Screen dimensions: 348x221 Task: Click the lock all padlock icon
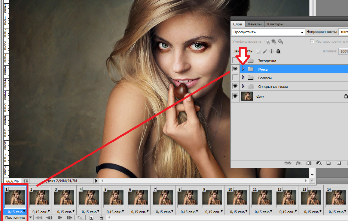point(278,51)
